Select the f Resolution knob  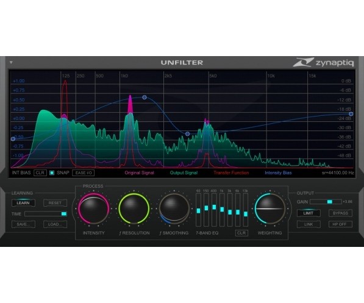pyautogui.click(x=134, y=209)
